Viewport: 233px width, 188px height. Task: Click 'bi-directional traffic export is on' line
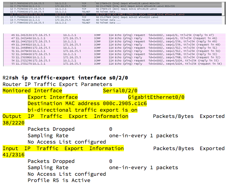pyautogui.click(x=82, y=110)
